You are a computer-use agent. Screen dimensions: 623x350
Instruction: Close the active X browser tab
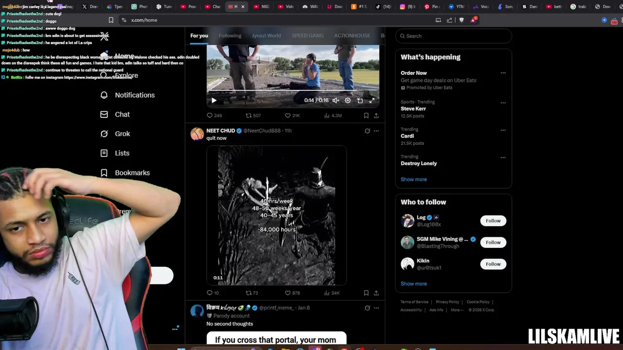coord(243,7)
